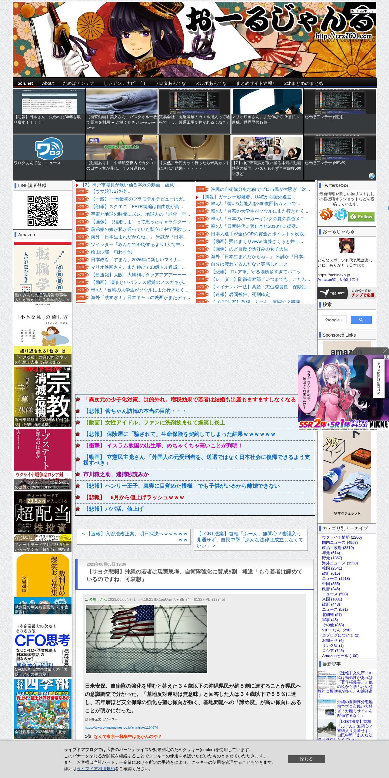Screen dimensions: 389x778
Task: Open だめぽアンテナ in navigation bar
Action: click(78, 83)
